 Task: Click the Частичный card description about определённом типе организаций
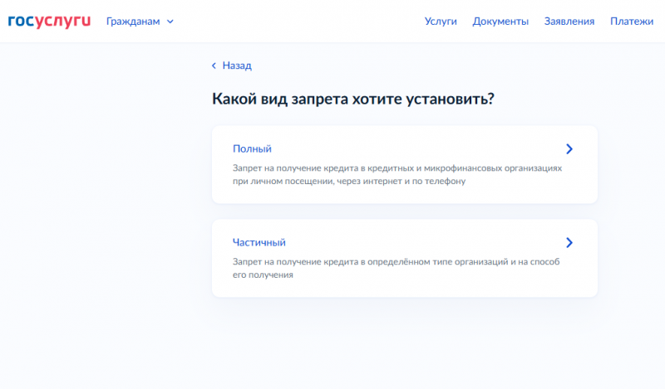[x=397, y=268]
